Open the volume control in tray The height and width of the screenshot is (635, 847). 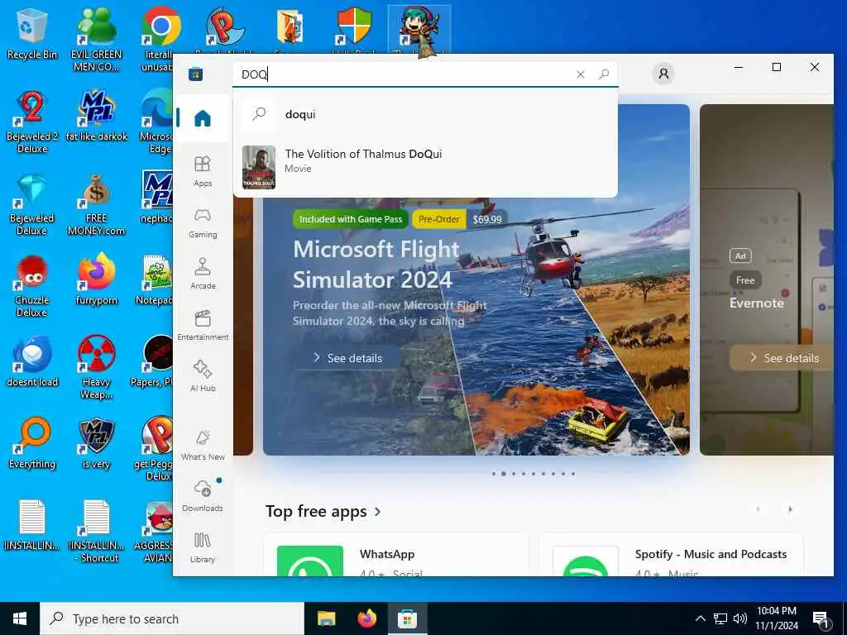click(740, 618)
